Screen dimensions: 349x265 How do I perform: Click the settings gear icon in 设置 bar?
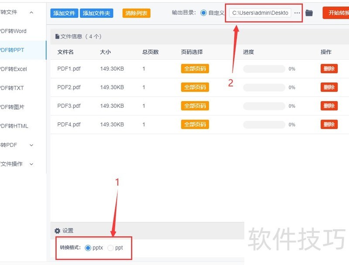coord(56,231)
